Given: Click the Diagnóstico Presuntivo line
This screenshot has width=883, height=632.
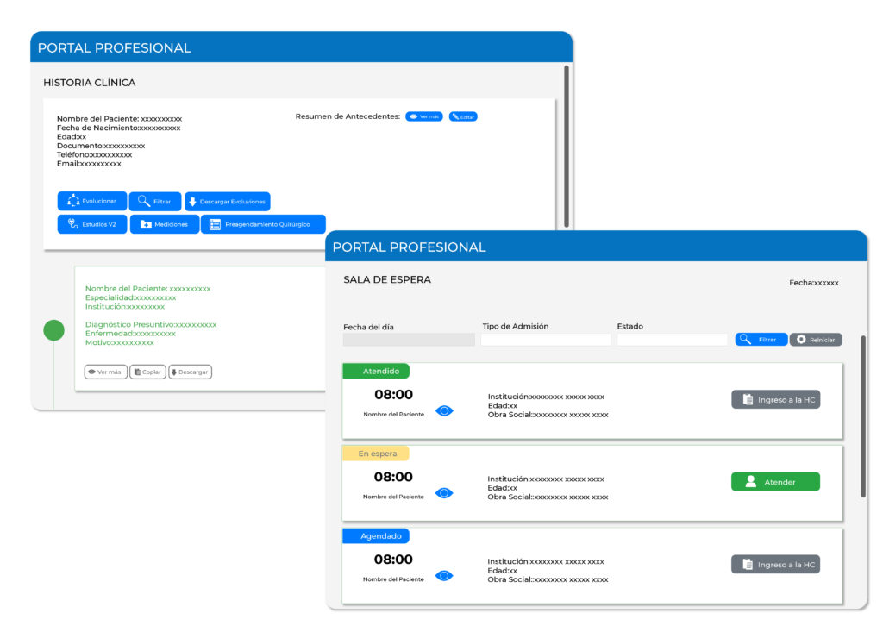Looking at the screenshot, I should (151, 324).
